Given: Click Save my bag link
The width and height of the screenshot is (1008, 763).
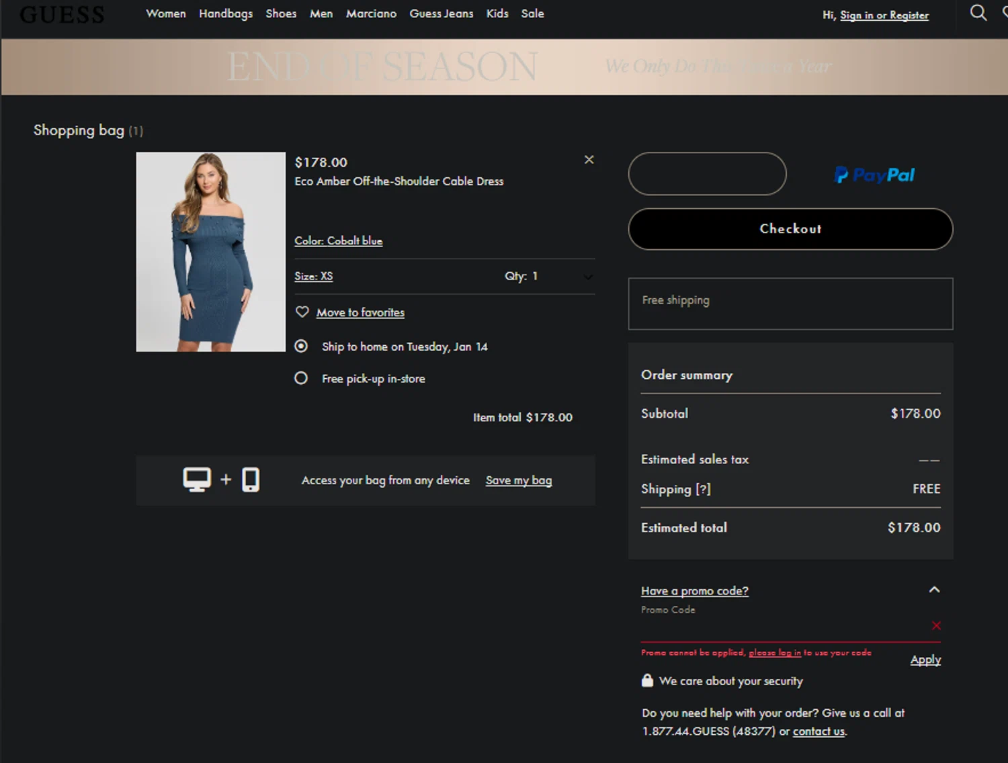Looking at the screenshot, I should pos(519,480).
